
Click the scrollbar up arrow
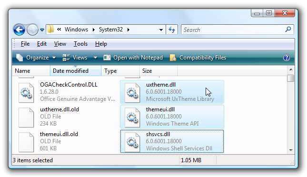pos(291,69)
